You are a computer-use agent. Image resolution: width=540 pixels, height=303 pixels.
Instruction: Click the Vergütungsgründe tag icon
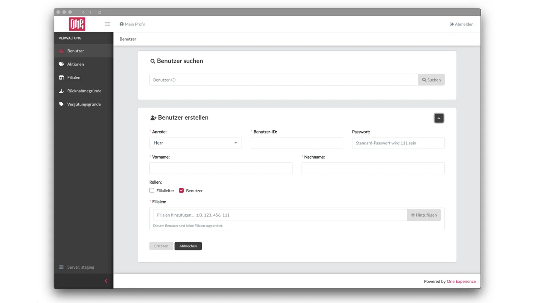tap(61, 104)
